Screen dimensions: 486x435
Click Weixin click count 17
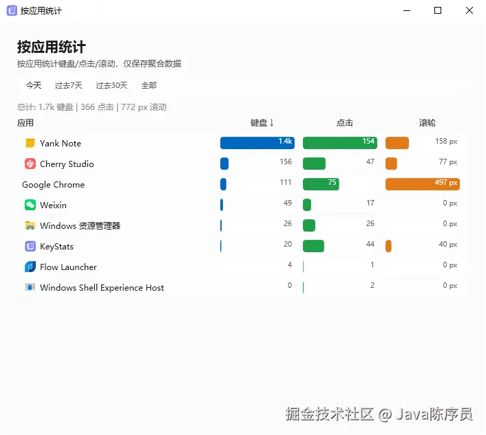tap(370, 203)
